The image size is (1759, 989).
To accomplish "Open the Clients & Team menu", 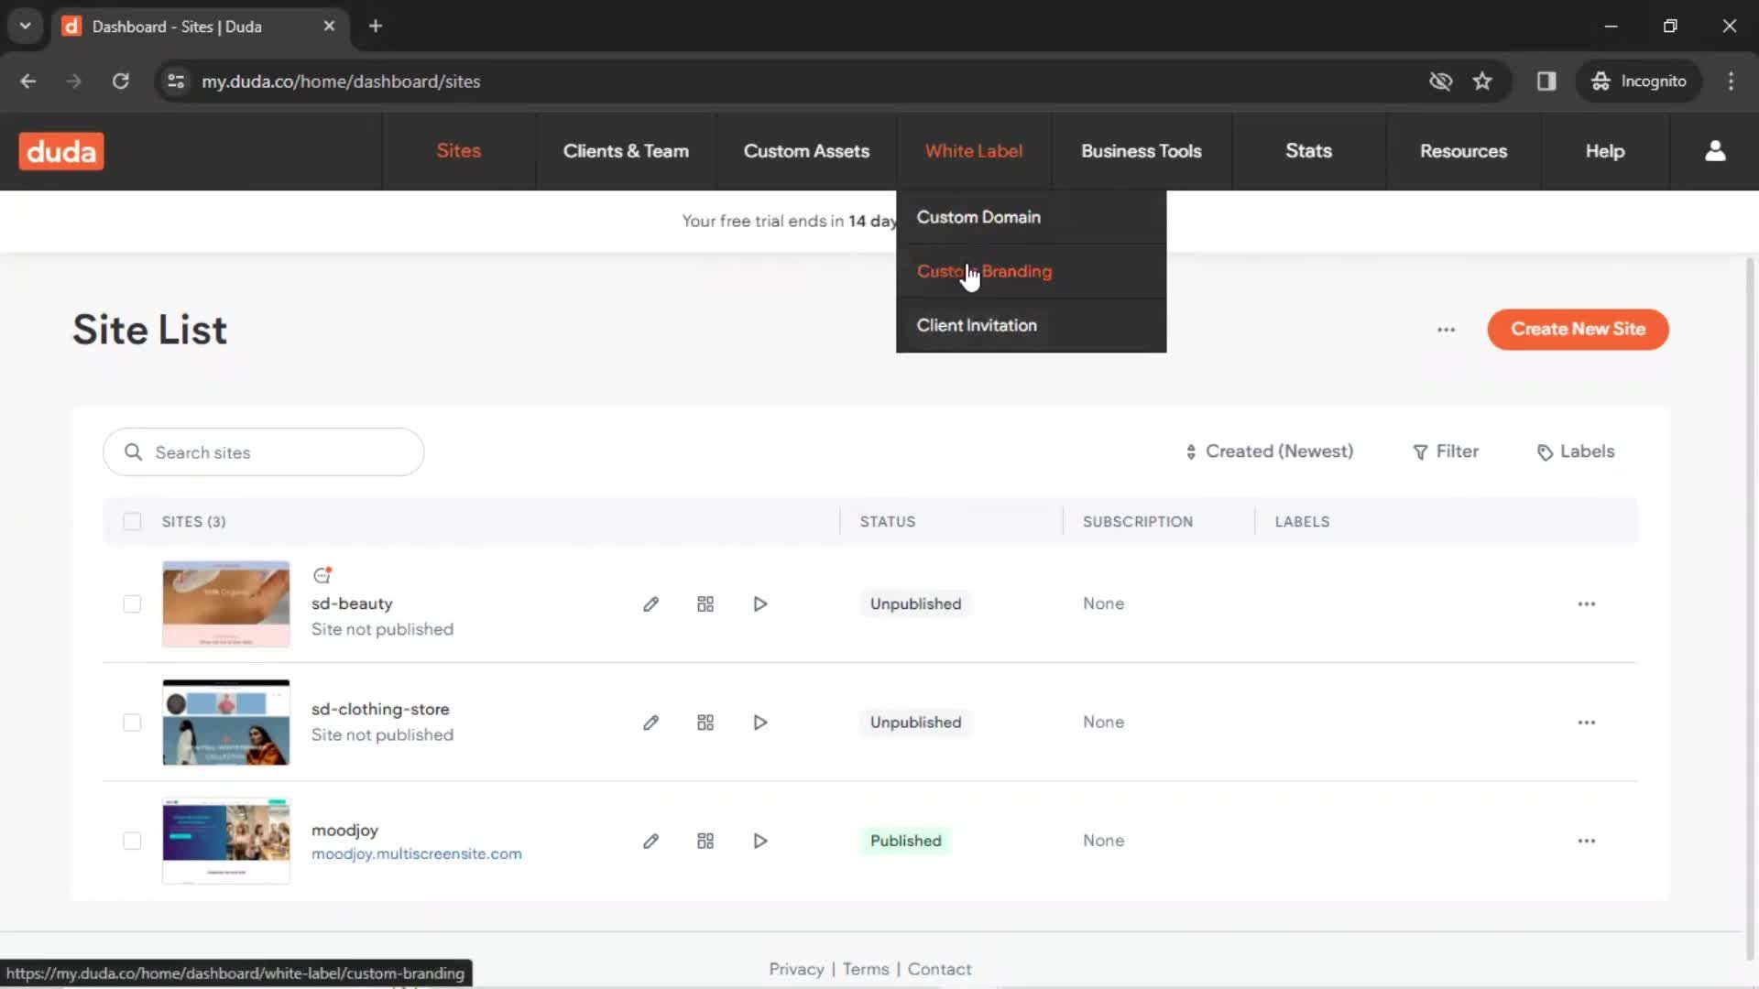I will click(x=626, y=151).
